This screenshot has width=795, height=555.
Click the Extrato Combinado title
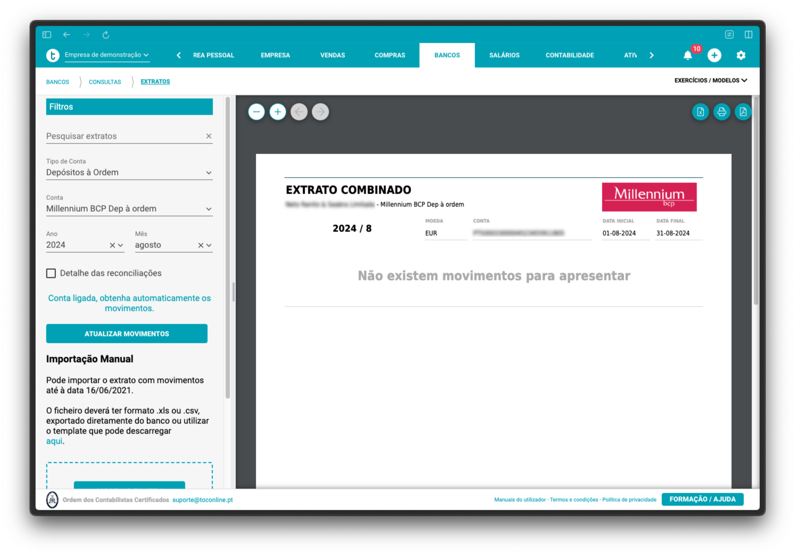pyautogui.click(x=349, y=190)
